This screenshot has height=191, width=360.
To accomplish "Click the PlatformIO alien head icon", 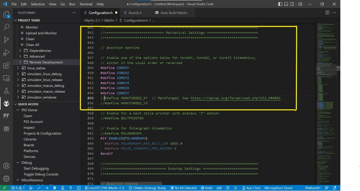I will click(6, 104).
